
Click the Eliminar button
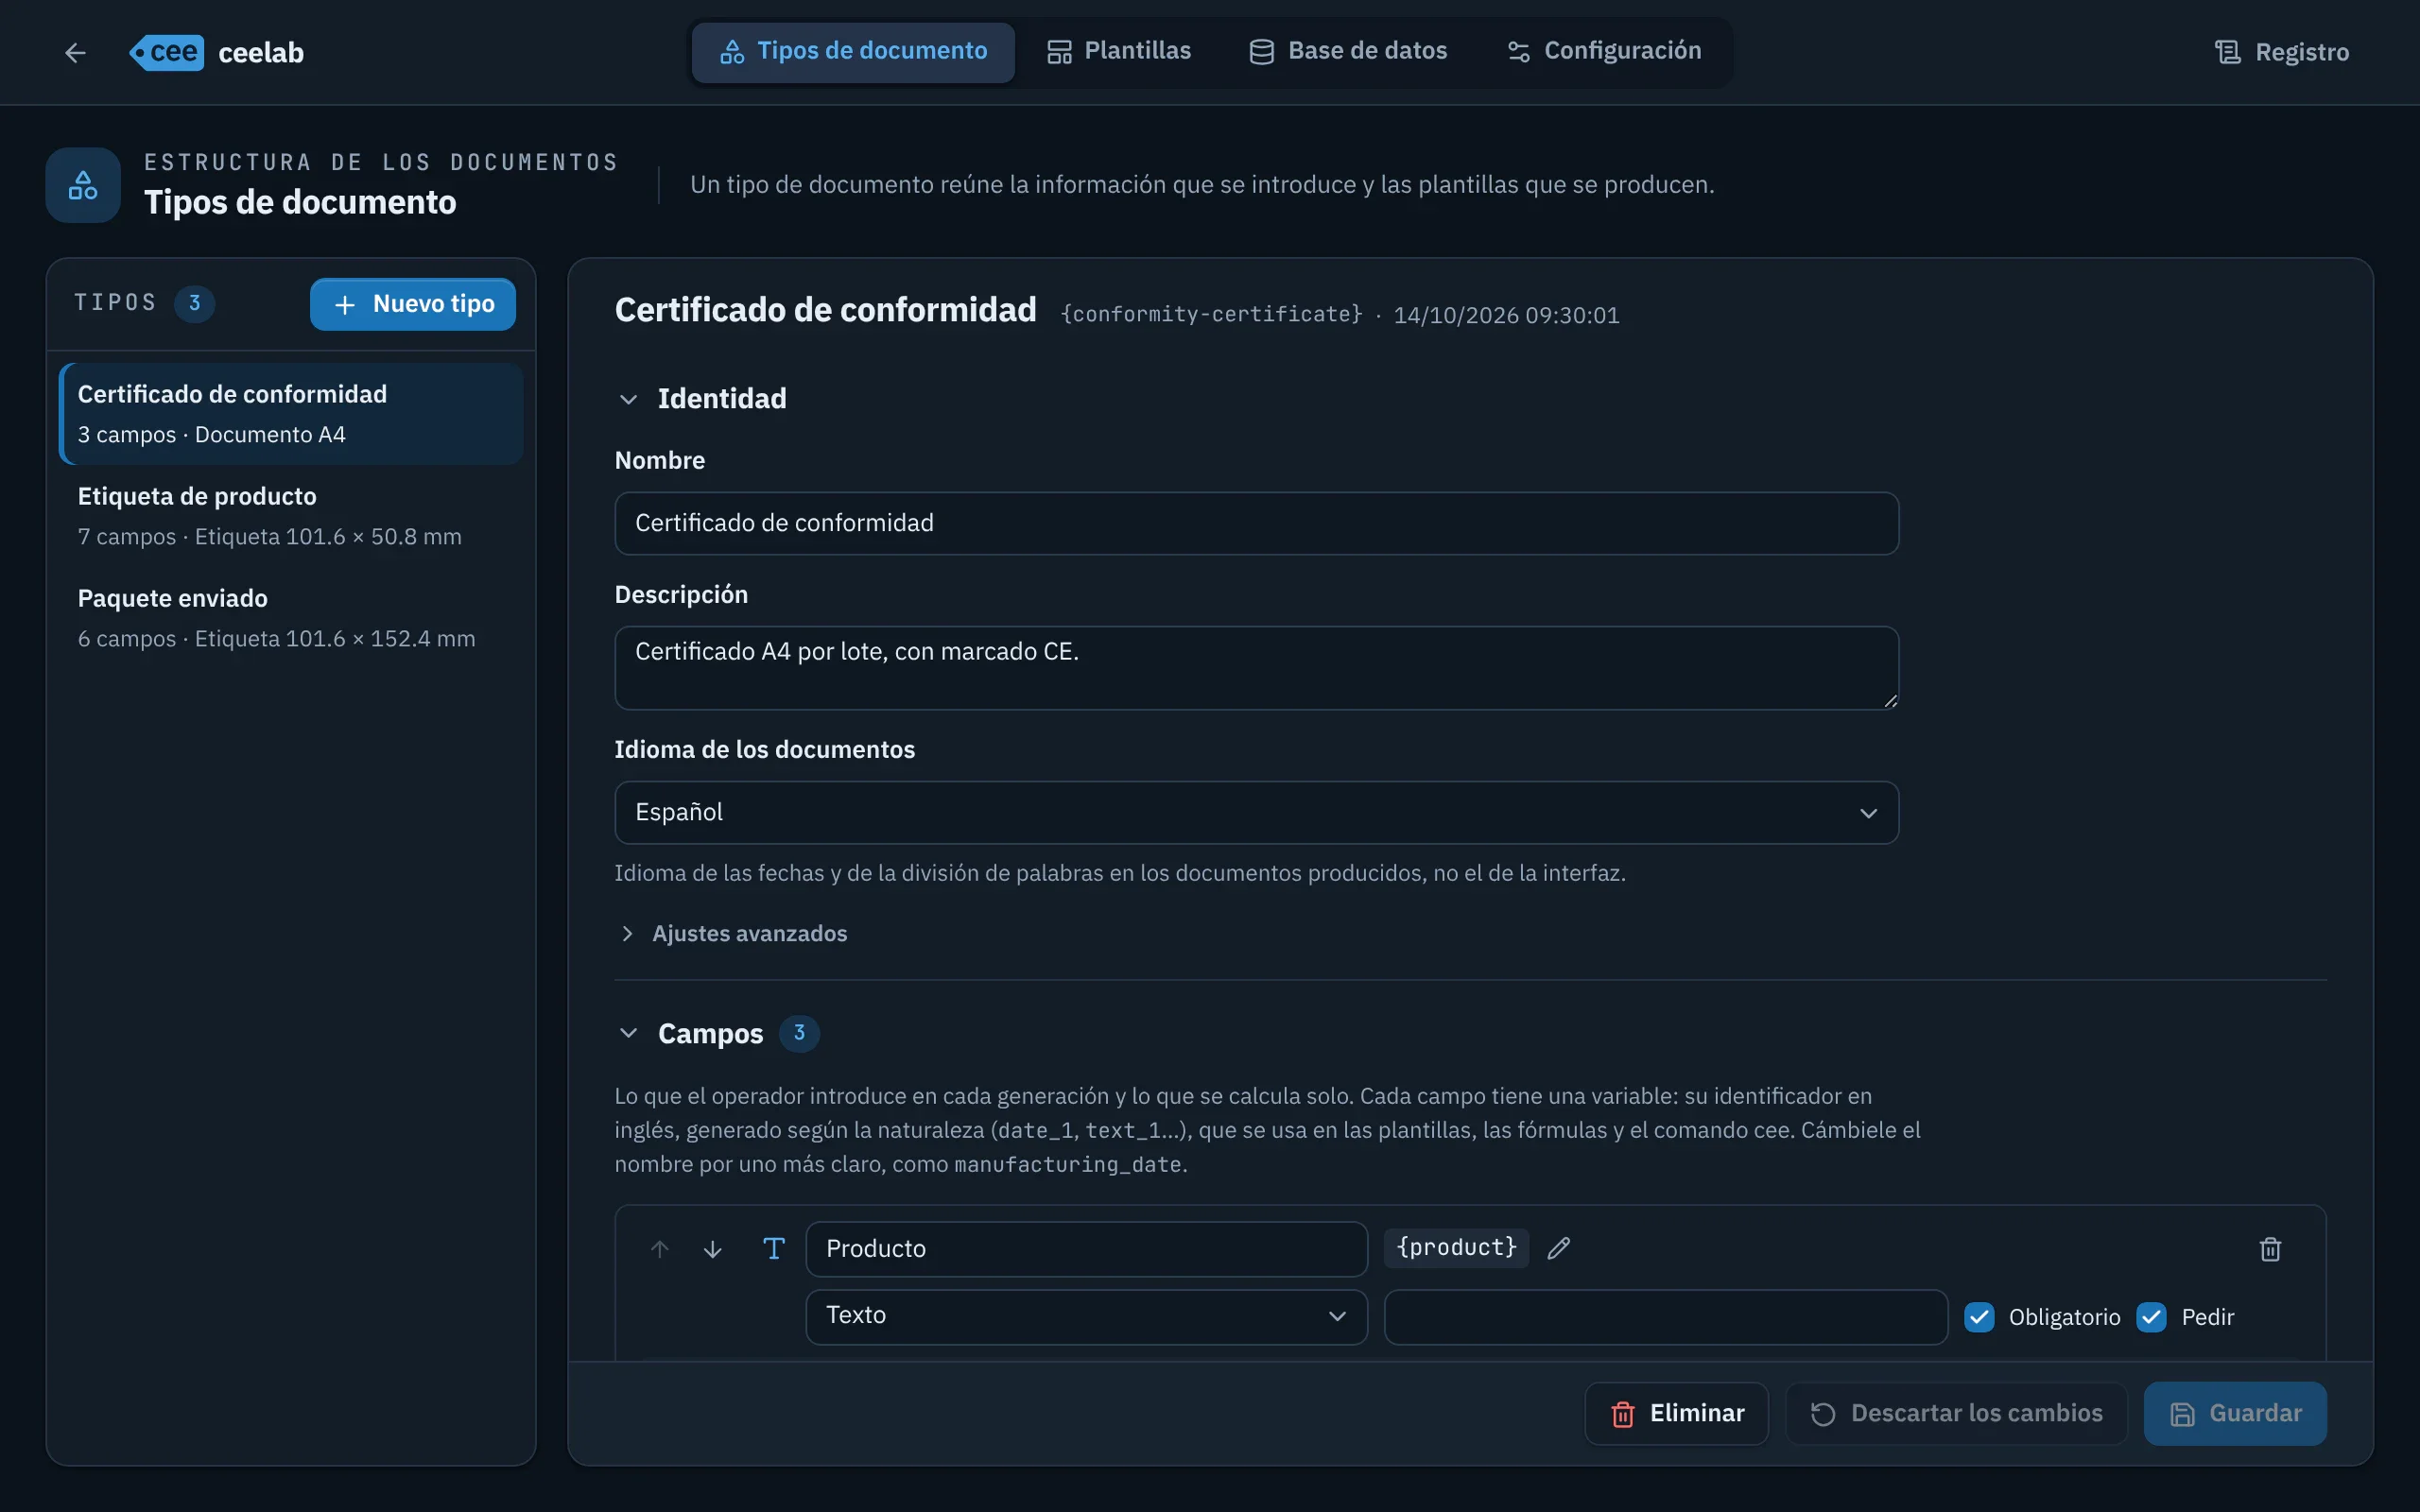click(x=1676, y=1413)
